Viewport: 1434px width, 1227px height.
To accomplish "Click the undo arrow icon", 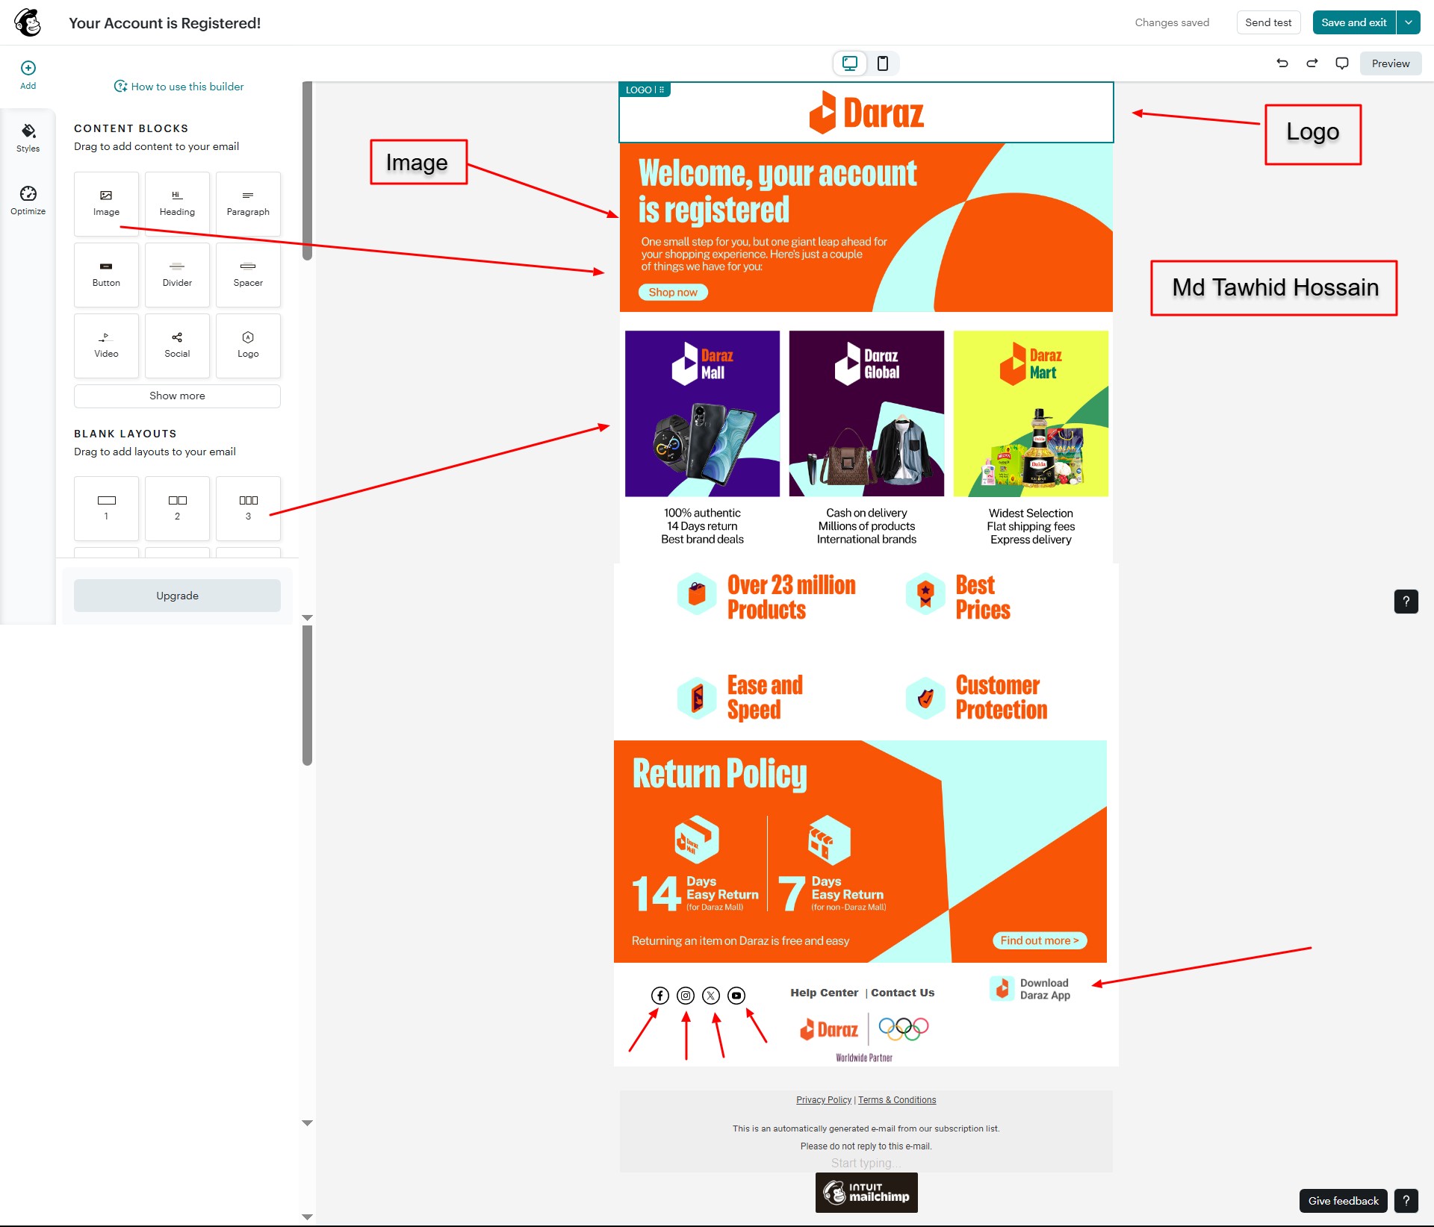I will pyautogui.click(x=1282, y=63).
